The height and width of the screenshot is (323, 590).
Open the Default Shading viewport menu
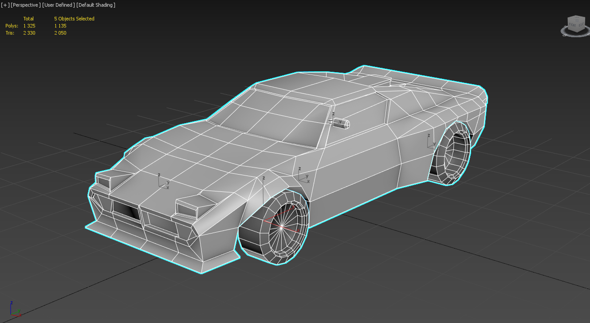tap(96, 5)
